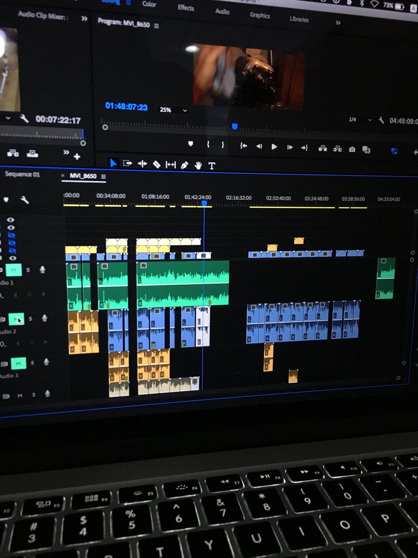This screenshot has width=418, height=558.
Task: Solo the Audio 2 track
Action: click(x=30, y=319)
